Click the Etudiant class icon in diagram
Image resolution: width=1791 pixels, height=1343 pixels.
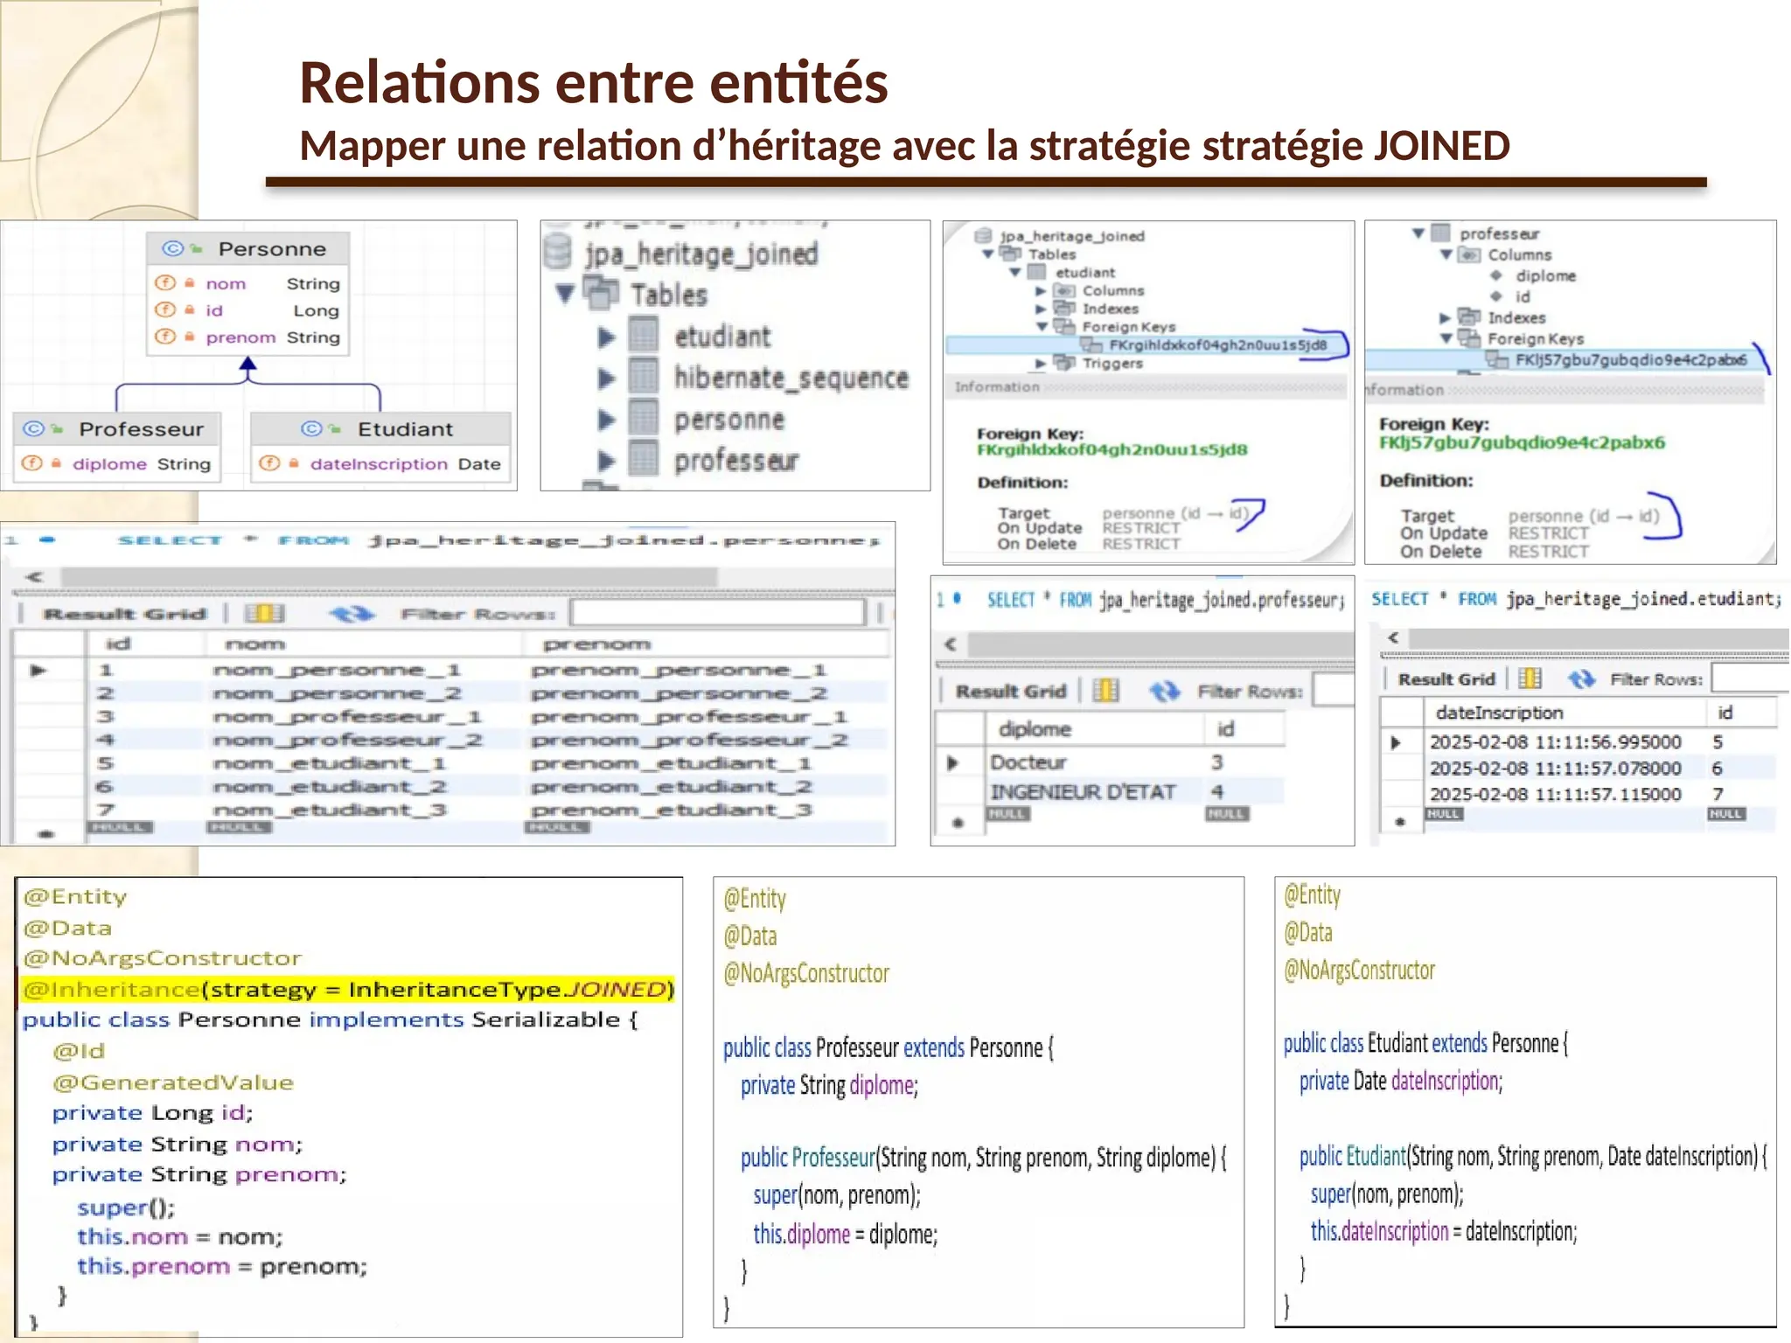pyautogui.click(x=311, y=429)
